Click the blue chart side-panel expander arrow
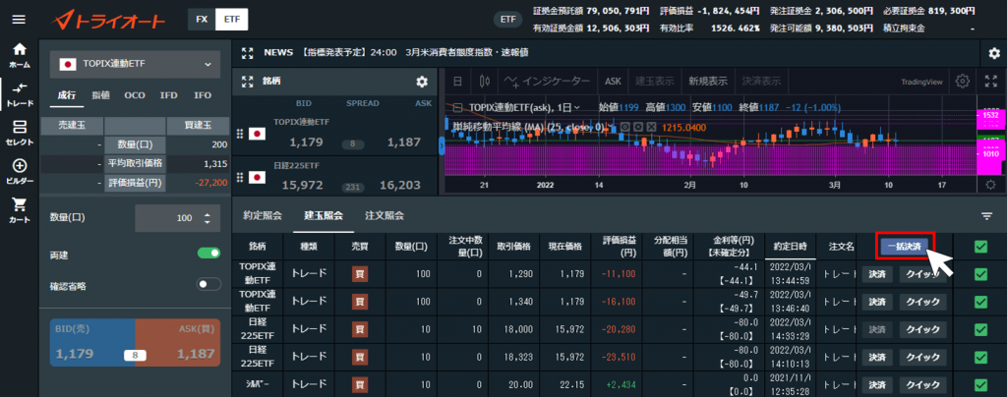Image resolution: width=1007 pixels, height=397 pixels. (442, 146)
